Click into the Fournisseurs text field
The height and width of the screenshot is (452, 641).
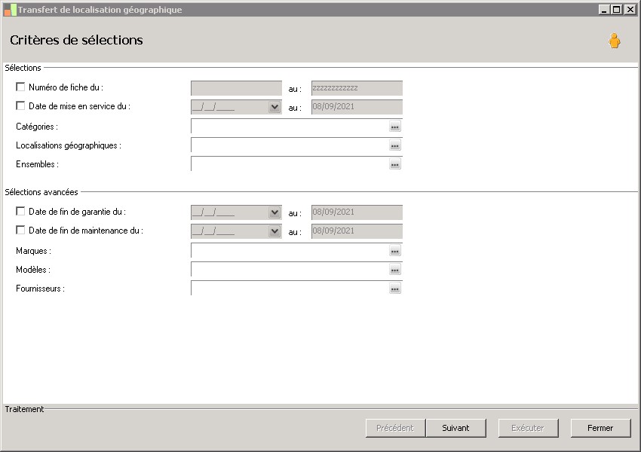point(290,289)
